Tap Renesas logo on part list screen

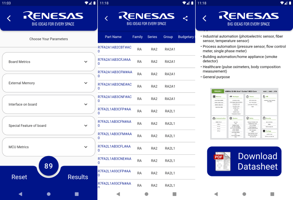pyautogui.click(x=147, y=18)
